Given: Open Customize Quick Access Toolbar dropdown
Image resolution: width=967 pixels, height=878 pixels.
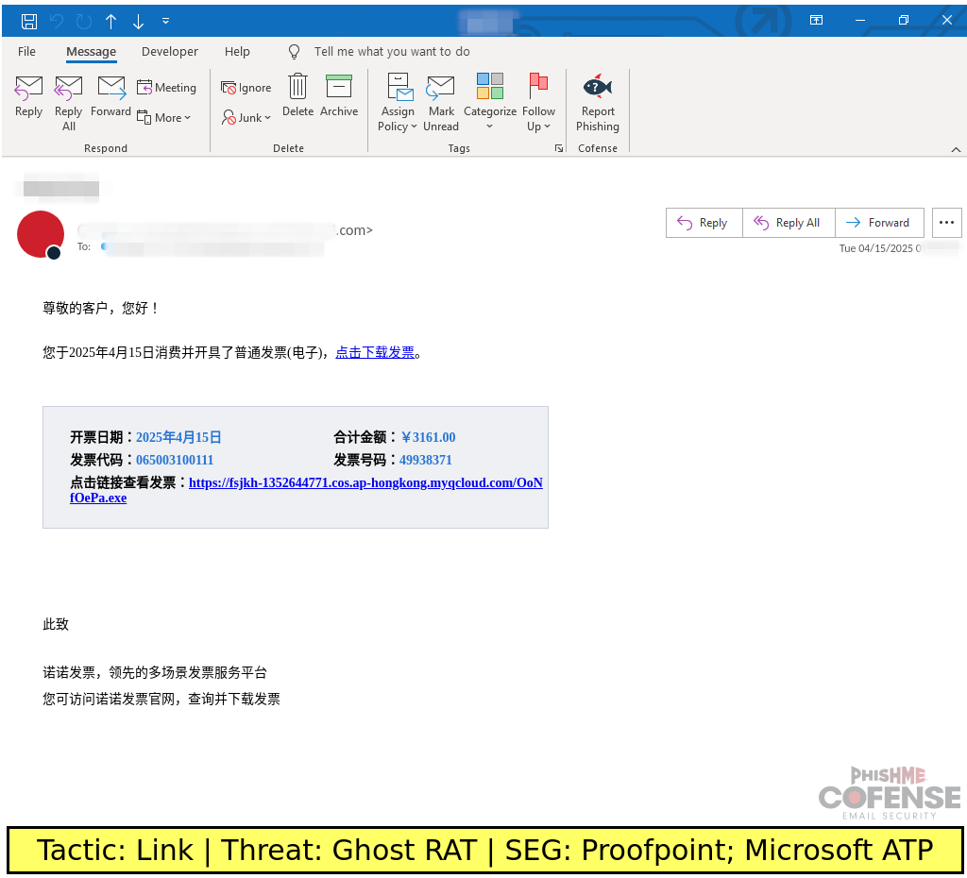Looking at the screenshot, I should pyautogui.click(x=165, y=21).
